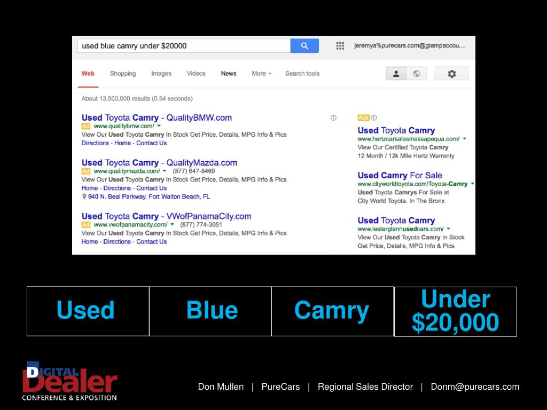Click Directions link under QualityBMW ad
Screen dimensions: 547x410
[x=95, y=143]
